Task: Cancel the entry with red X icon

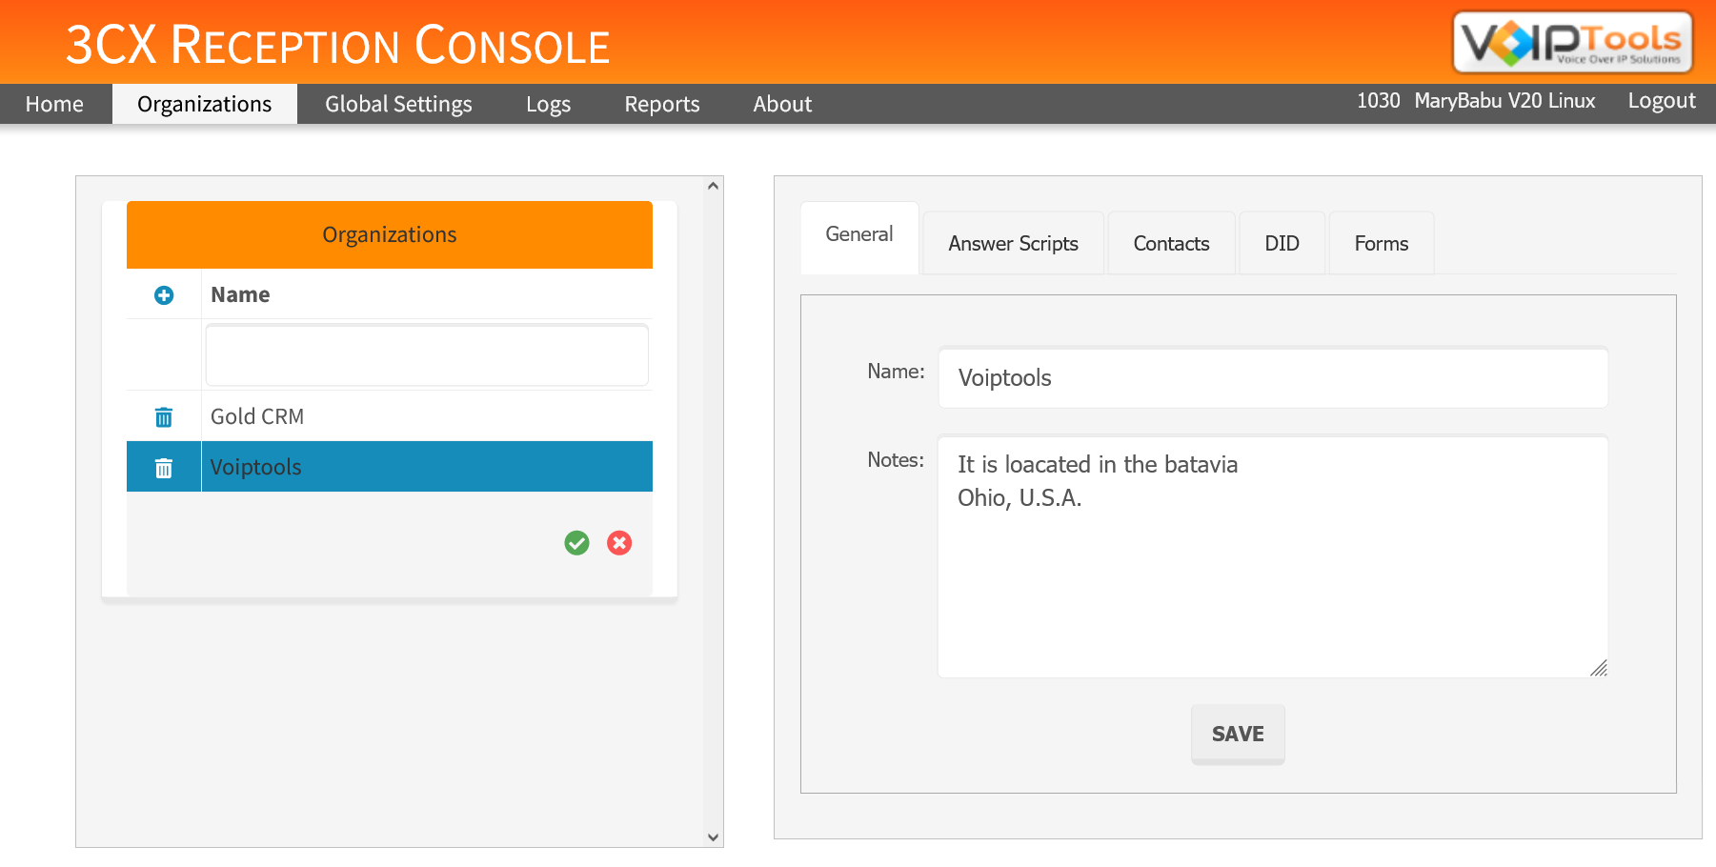Action: [x=619, y=543]
